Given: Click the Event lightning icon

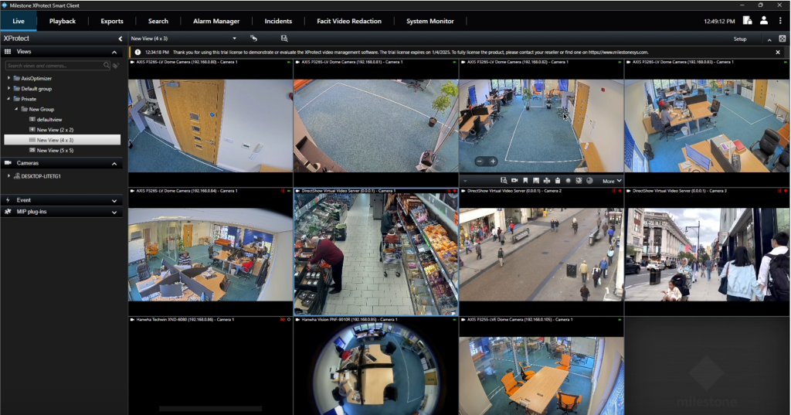Looking at the screenshot, I should coord(8,200).
